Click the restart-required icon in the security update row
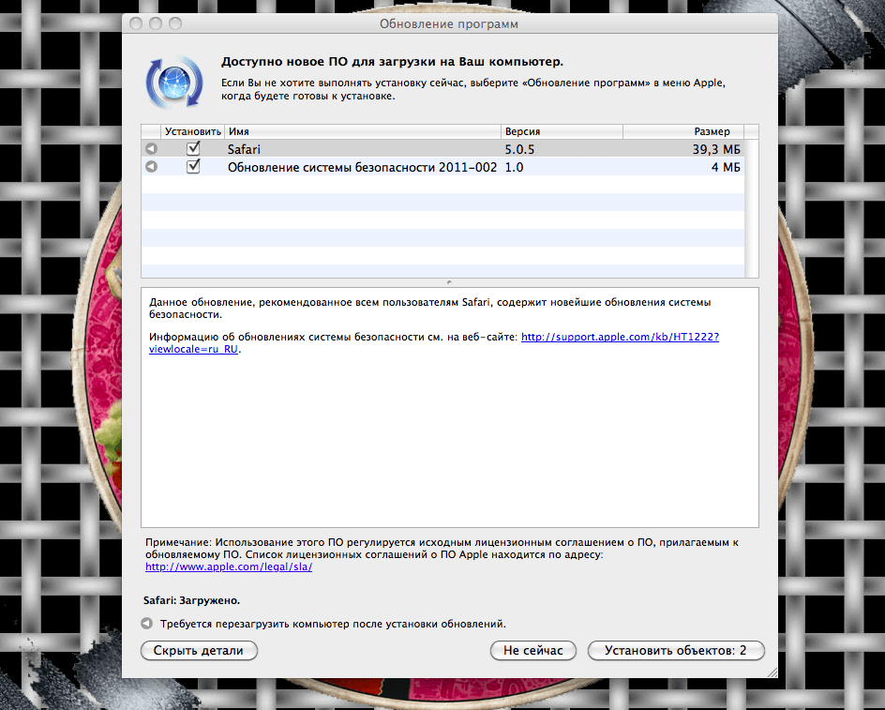The image size is (885, 710). 151,167
